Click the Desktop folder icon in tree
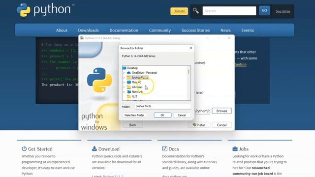The height and width of the screenshot is (177, 315). [125, 68]
